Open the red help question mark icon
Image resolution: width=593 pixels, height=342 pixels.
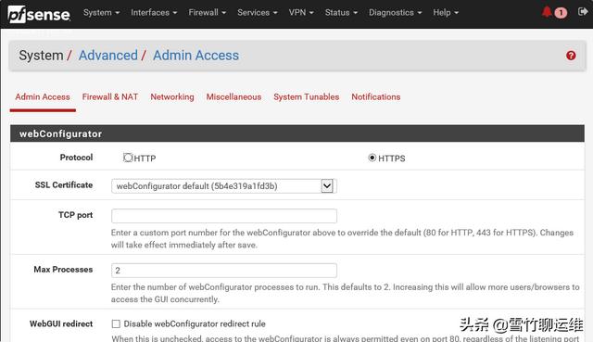(571, 56)
